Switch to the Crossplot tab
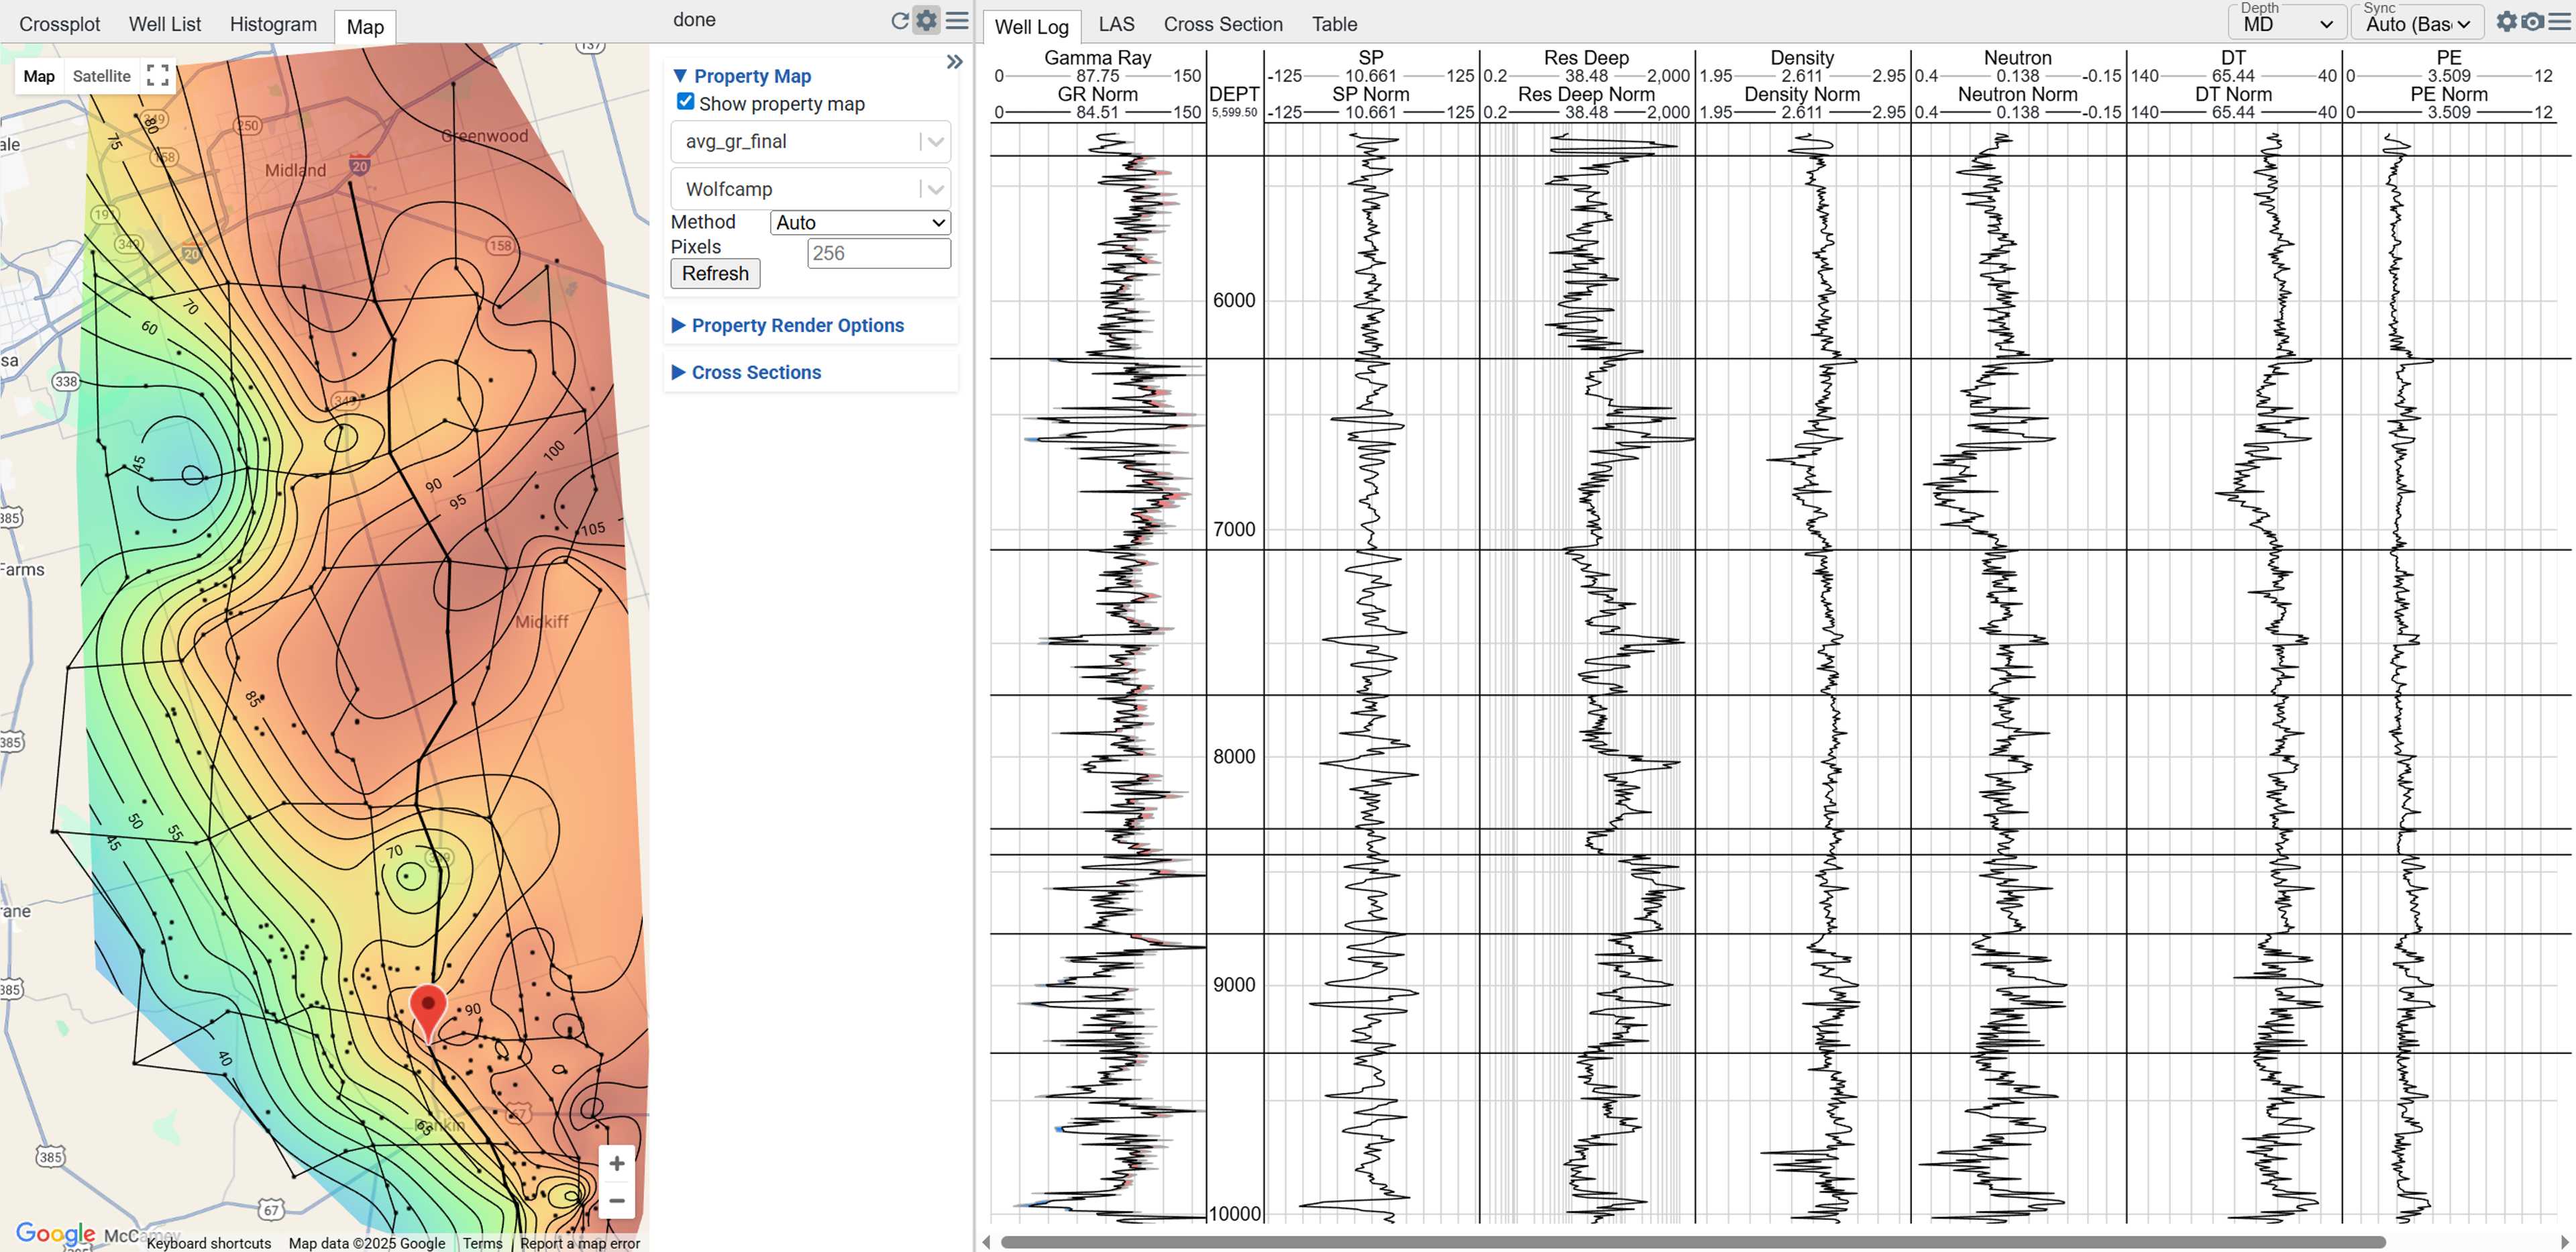2576x1252 pixels. click(60, 24)
